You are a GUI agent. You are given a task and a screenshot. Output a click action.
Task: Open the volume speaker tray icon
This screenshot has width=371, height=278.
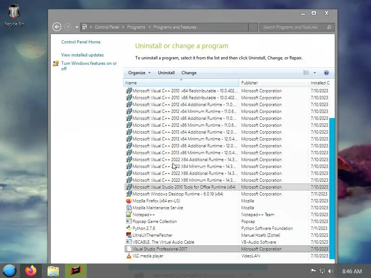click(331, 271)
